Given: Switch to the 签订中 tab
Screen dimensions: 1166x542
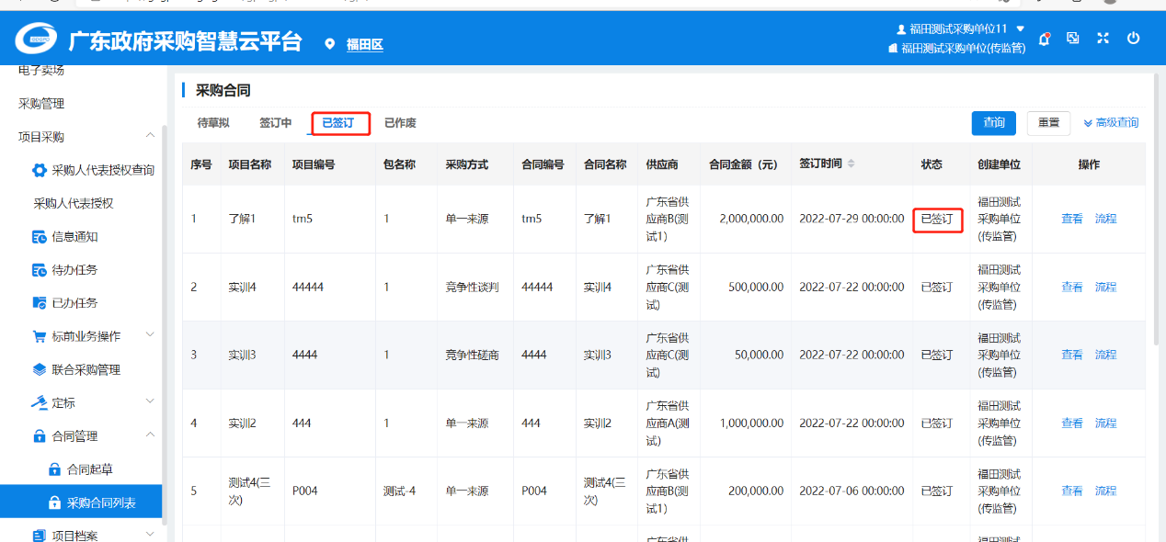Looking at the screenshot, I should click(275, 123).
